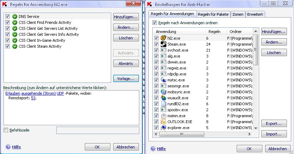This screenshot has width=294, height=154.
Task: Click Export button in Anti-Hacker settings
Action: [274, 123]
